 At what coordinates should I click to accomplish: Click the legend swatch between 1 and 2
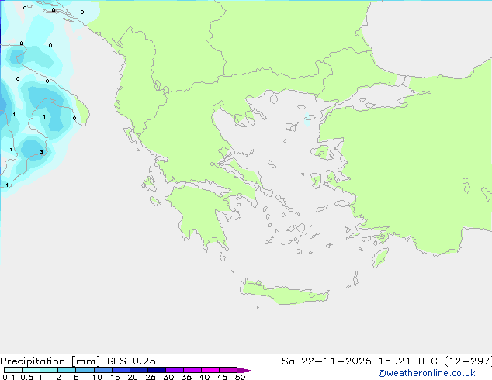pyautogui.click(x=49, y=370)
